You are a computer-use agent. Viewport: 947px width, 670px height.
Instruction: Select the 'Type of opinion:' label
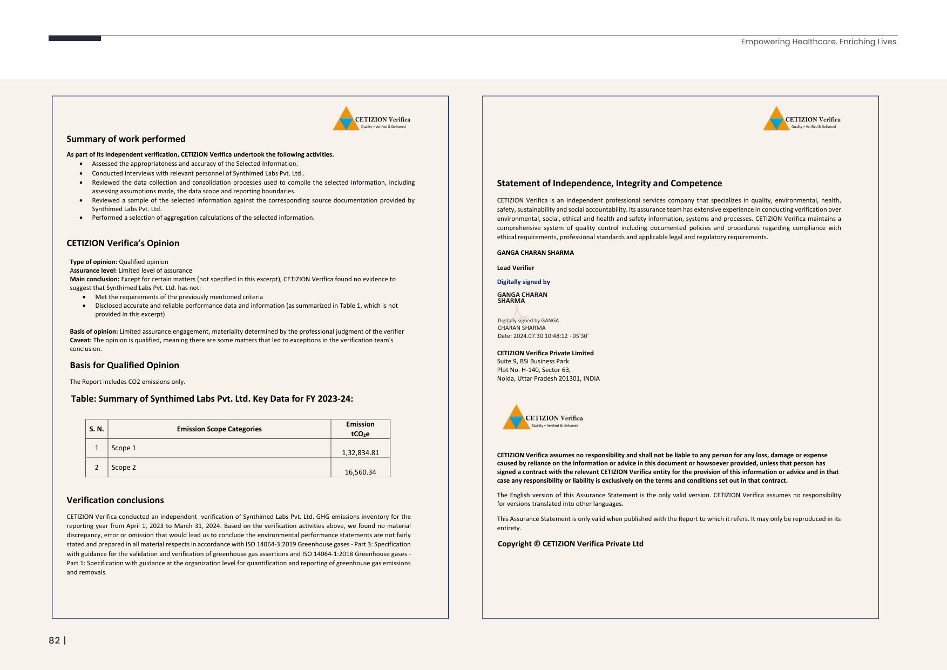(93, 262)
